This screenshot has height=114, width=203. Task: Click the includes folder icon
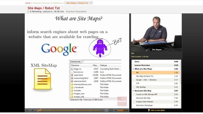[72, 91]
